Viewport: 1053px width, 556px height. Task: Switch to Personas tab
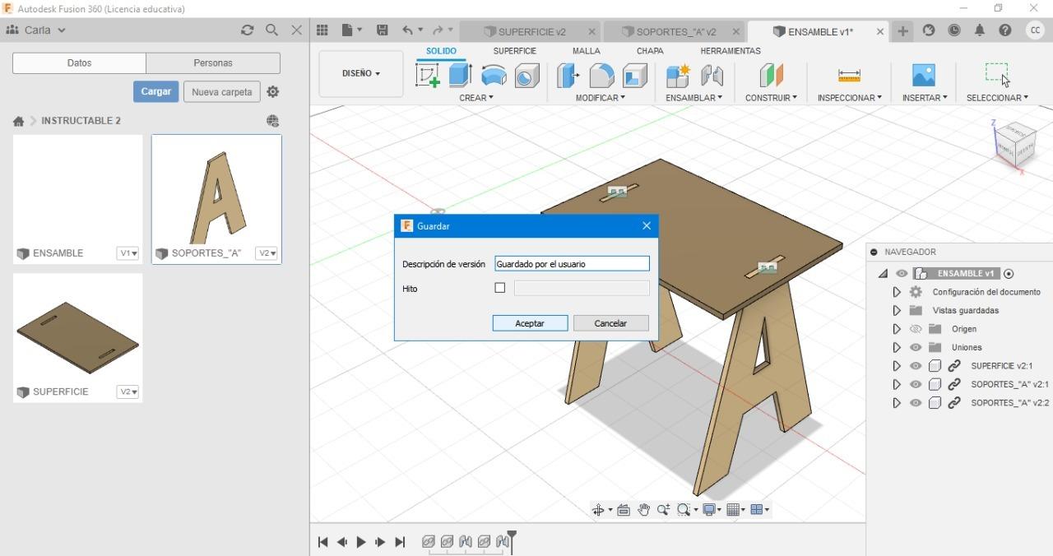pos(213,63)
